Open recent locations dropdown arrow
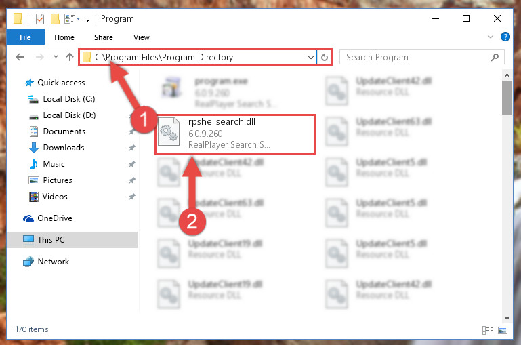This screenshot has height=345, width=521. point(56,57)
